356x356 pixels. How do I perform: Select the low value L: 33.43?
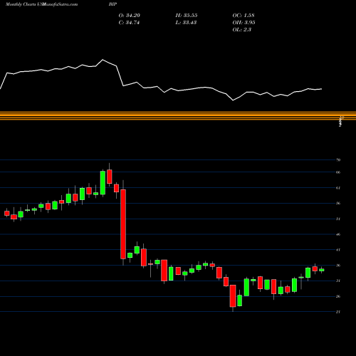click(186, 23)
